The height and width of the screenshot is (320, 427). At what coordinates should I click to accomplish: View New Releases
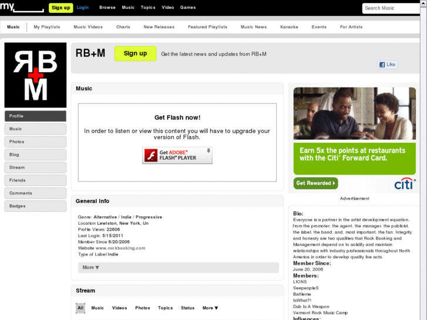159,27
